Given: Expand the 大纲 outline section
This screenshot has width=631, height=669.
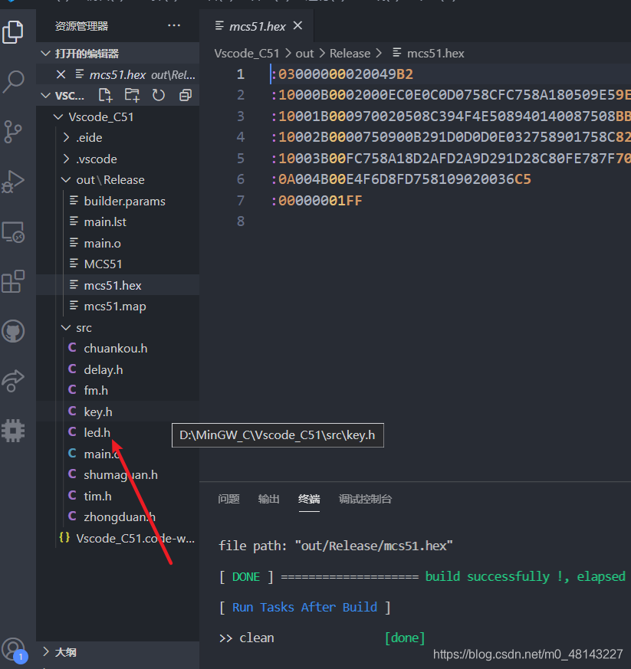Looking at the screenshot, I should coord(46,651).
